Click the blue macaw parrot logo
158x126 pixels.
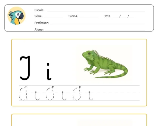[16, 16]
